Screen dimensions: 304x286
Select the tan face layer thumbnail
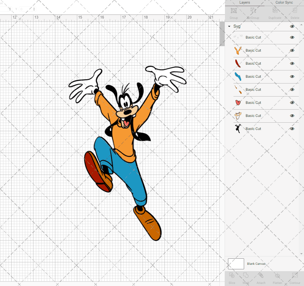(238, 116)
